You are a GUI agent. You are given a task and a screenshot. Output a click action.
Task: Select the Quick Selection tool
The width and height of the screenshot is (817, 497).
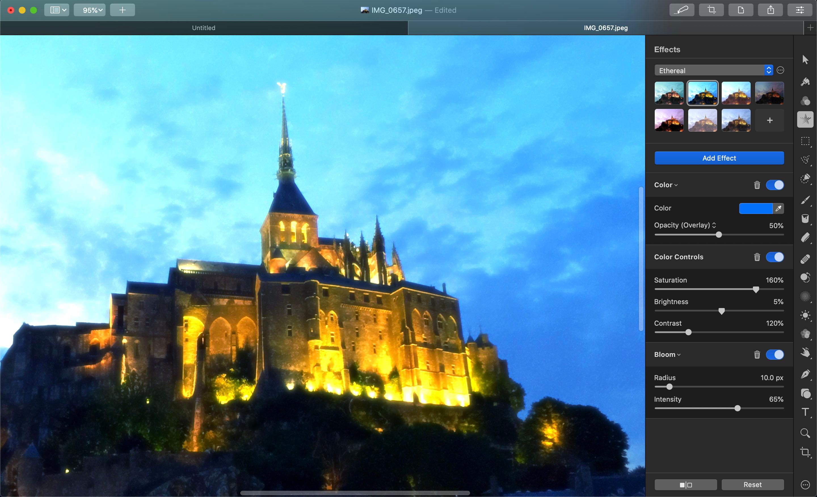(x=805, y=179)
